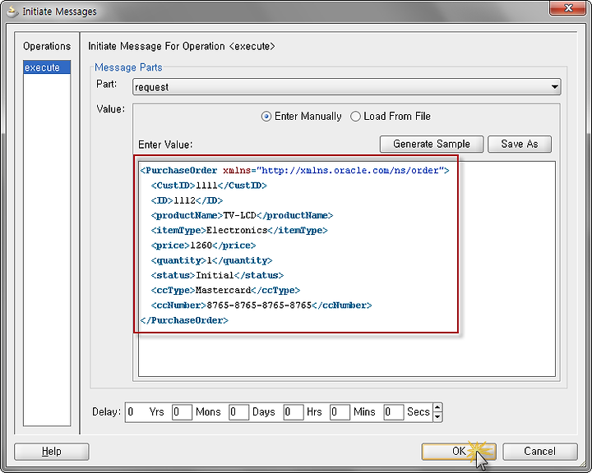The height and width of the screenshot is (473, 592).
Task: Focus the Secs delay input field
Action: point(394,412)
